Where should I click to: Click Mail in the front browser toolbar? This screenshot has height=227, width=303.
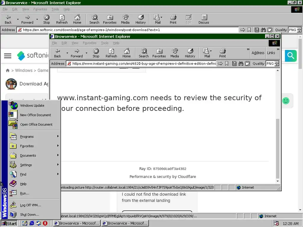pyautogui.click(x=207, y=53)
